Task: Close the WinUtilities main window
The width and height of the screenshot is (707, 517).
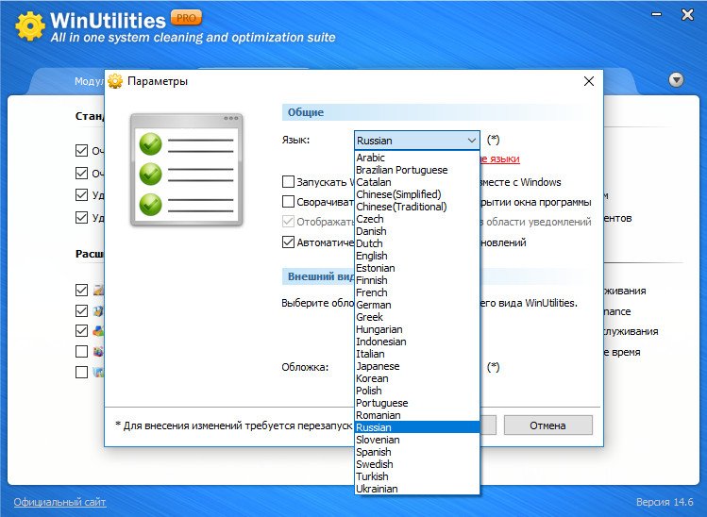Action: point(687,15)
